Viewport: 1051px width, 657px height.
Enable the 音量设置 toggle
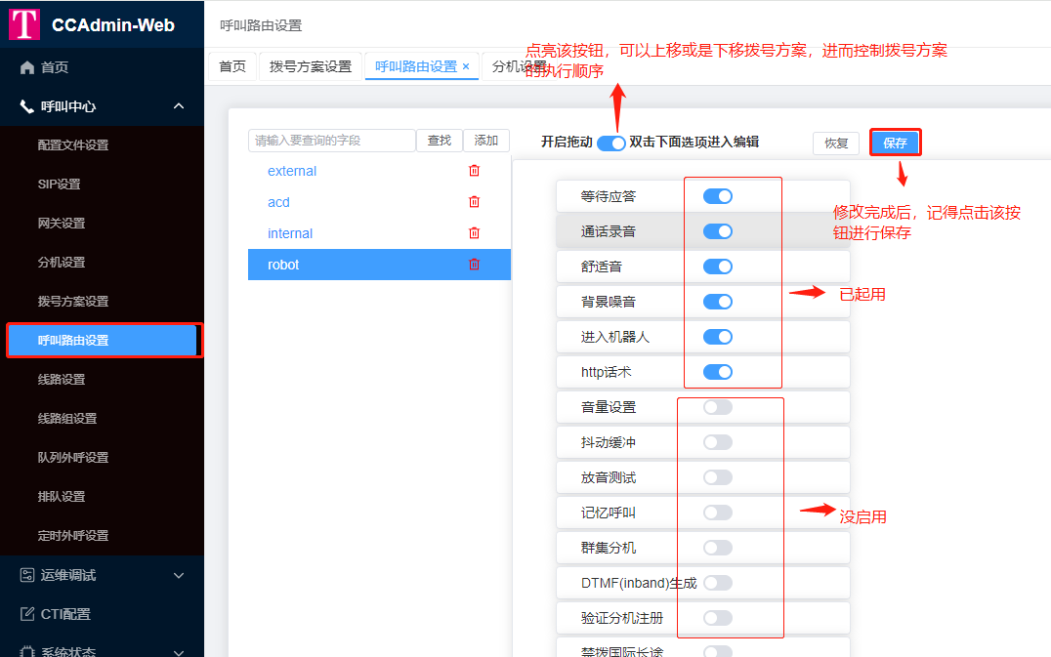(718, 407)
